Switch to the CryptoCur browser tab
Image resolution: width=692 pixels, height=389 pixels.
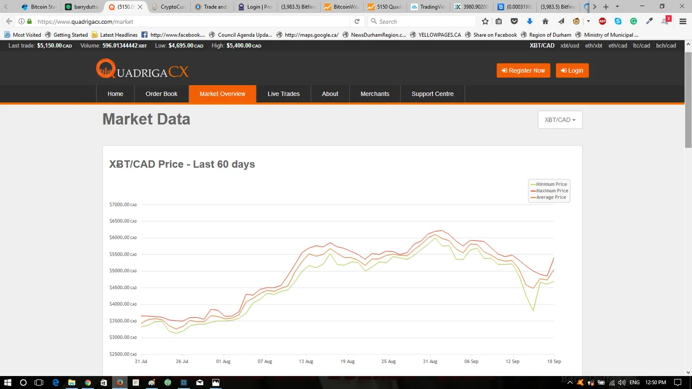pos(168,7)
